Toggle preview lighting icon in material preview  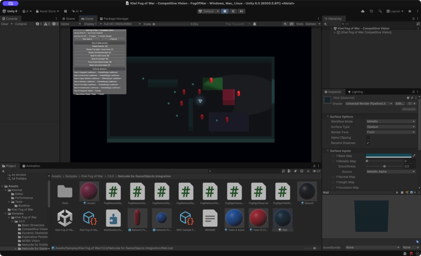pyautogui.click(x=407, y=192)
